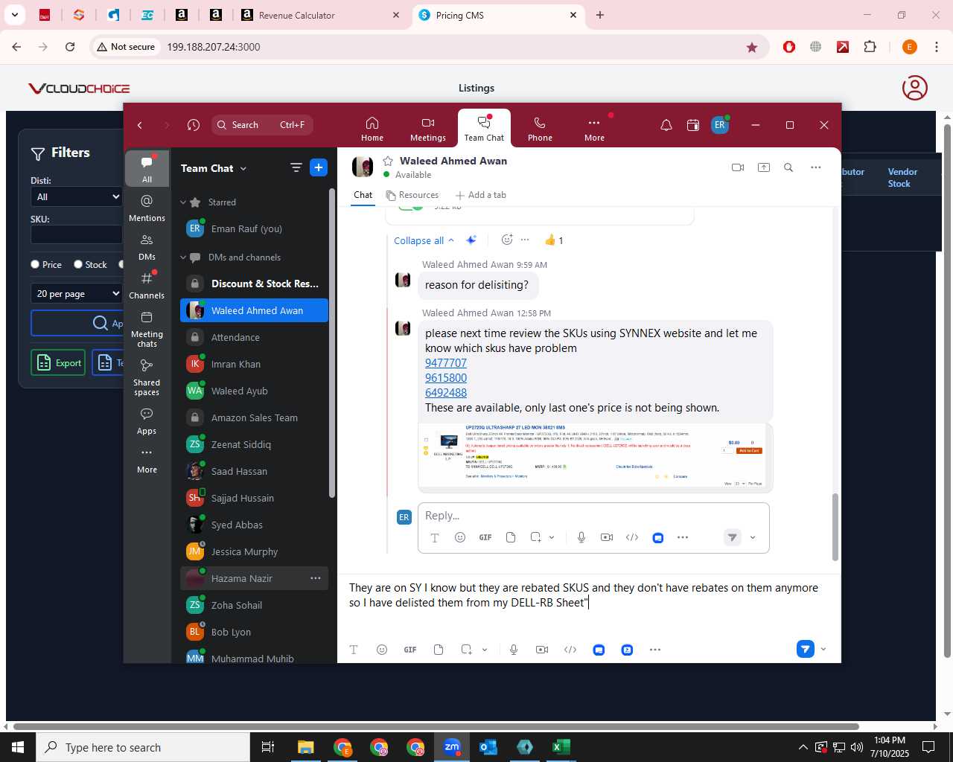Open chat header more options
The image size is (953, 762).
coord(816,167)
